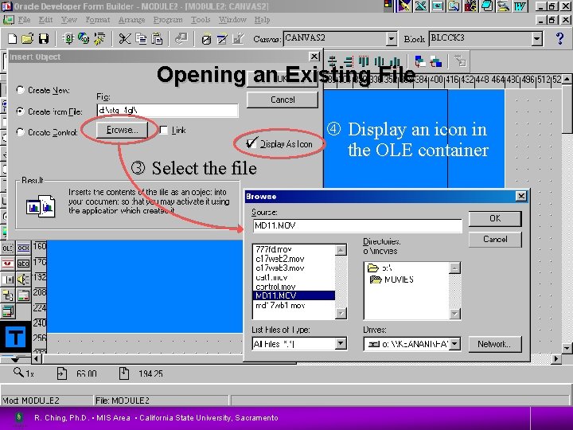The height and width of the screenshot is (430, 573).
Task: Click the Browse... button
Action: (x=122, y=130)
